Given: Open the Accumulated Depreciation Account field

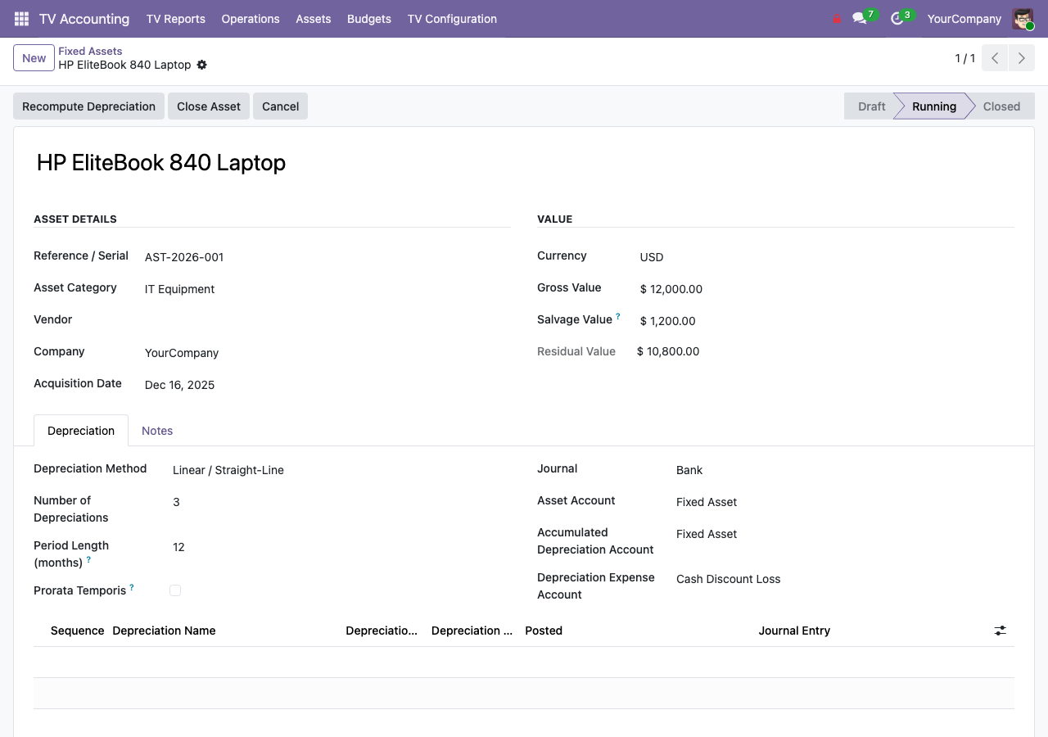Looking at the screenshot, I should [x=845, y=534].
